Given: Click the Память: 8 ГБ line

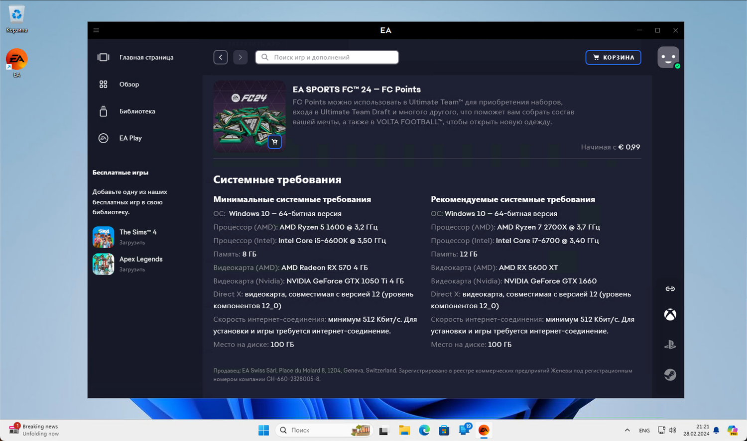Looking at the screenshot, I should coord(235,254).
